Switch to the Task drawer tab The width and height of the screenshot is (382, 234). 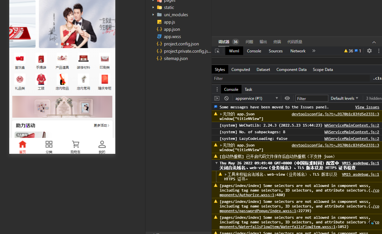click(248, 89)
